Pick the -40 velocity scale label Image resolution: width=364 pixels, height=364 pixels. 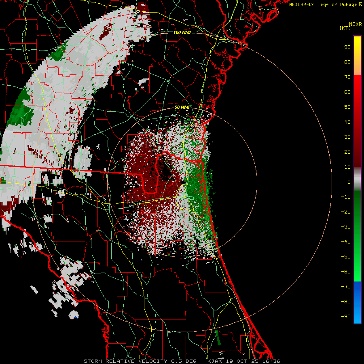[x=346, y=242]
